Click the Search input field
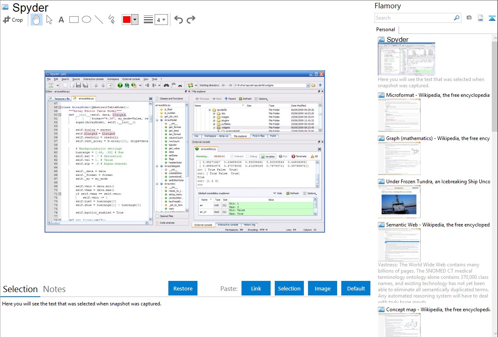The width and height of the screenshot is (498, 337). pos(414,18)
